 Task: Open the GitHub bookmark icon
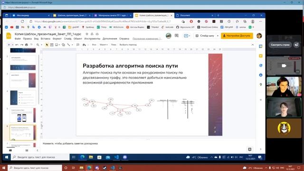(x=177, y=27)
